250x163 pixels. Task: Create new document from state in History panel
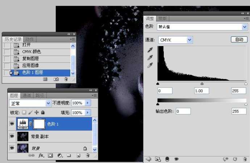(45, 79)
